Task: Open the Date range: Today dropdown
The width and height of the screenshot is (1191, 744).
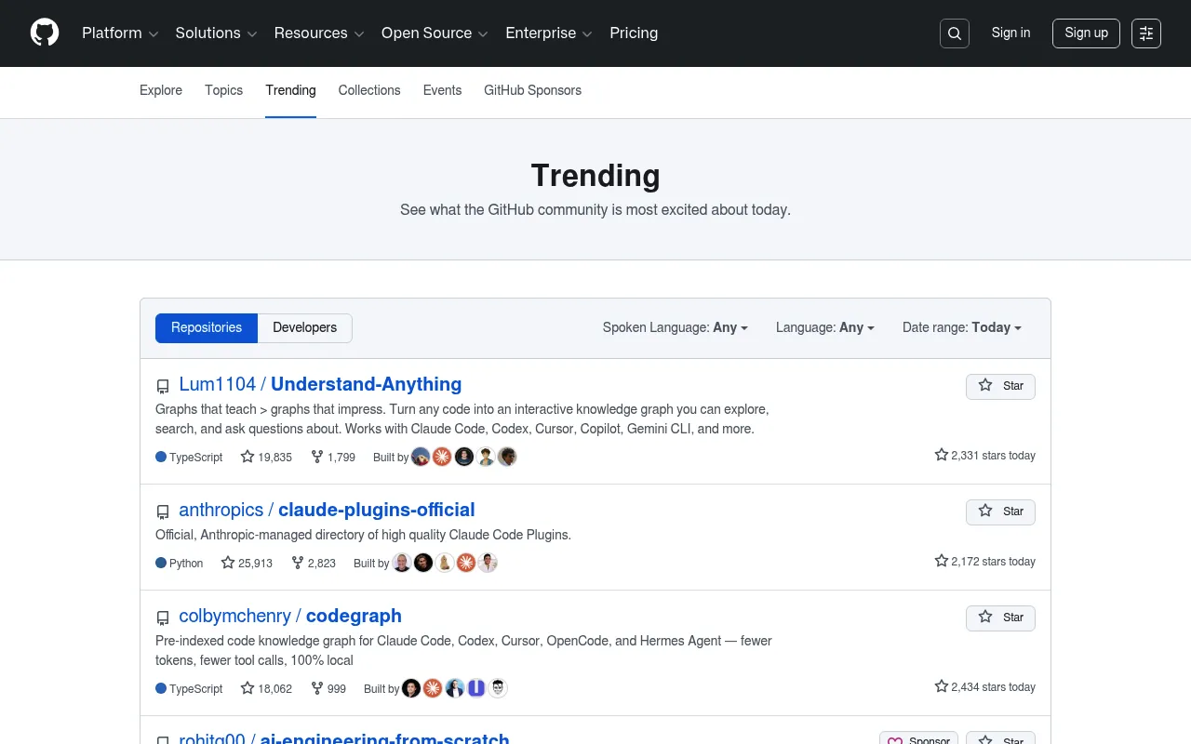Action: [962, 327]
